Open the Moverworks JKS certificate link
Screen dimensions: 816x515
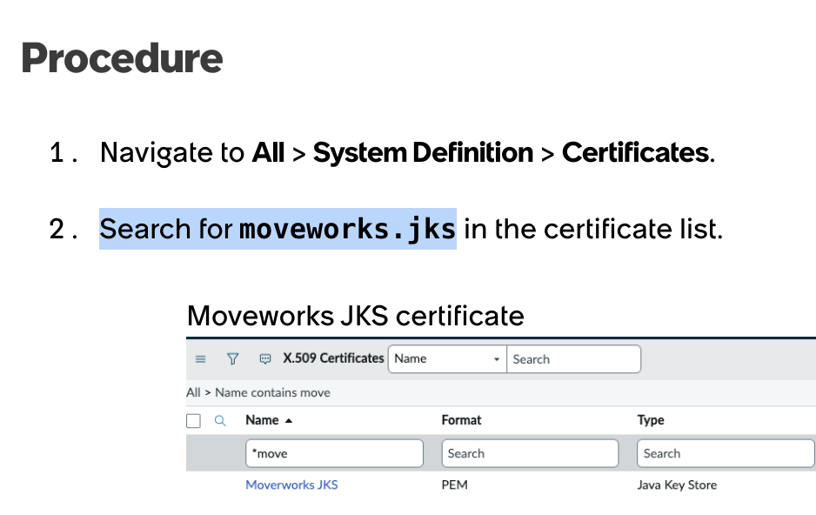291,485
